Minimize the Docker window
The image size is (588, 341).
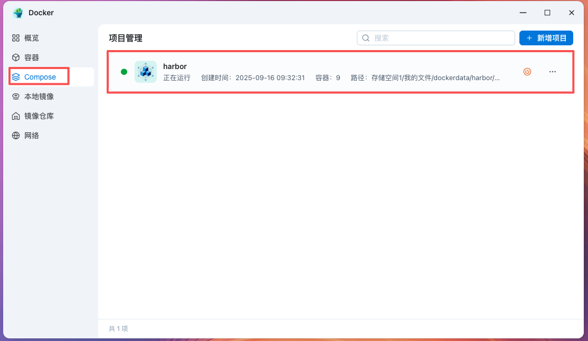click(523, 13)
